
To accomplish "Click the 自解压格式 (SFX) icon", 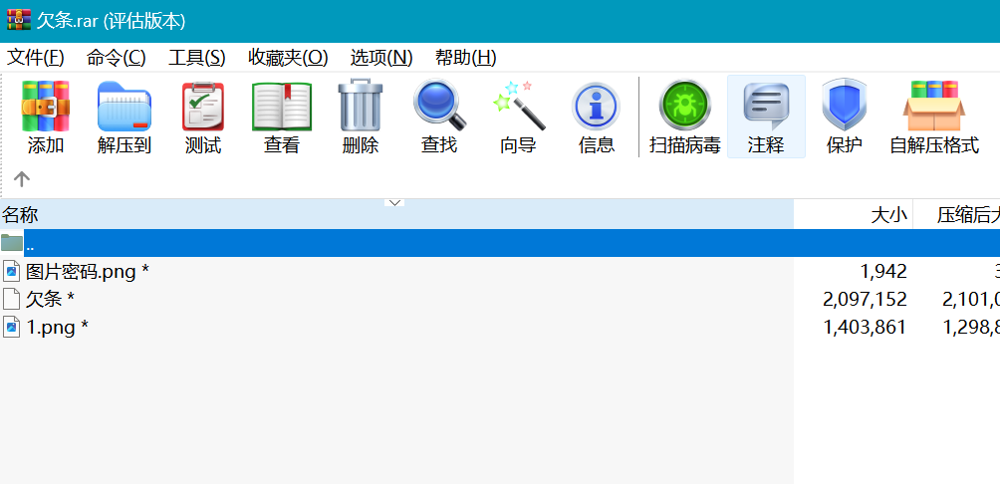I will (x=933, y=106).
